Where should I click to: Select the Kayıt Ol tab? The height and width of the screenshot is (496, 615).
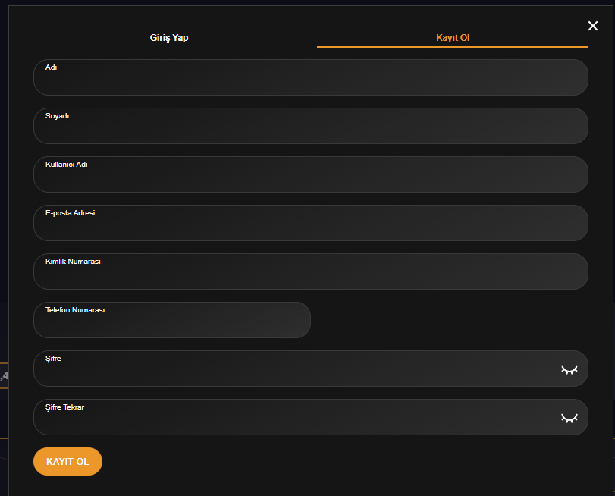point(453,38)
